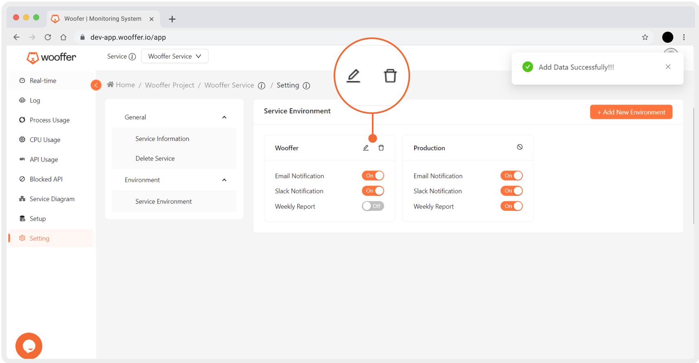Click the Home breadcrumb link
Screen dimensions: 699x363
pyautogui.click(x=121, y=85)
